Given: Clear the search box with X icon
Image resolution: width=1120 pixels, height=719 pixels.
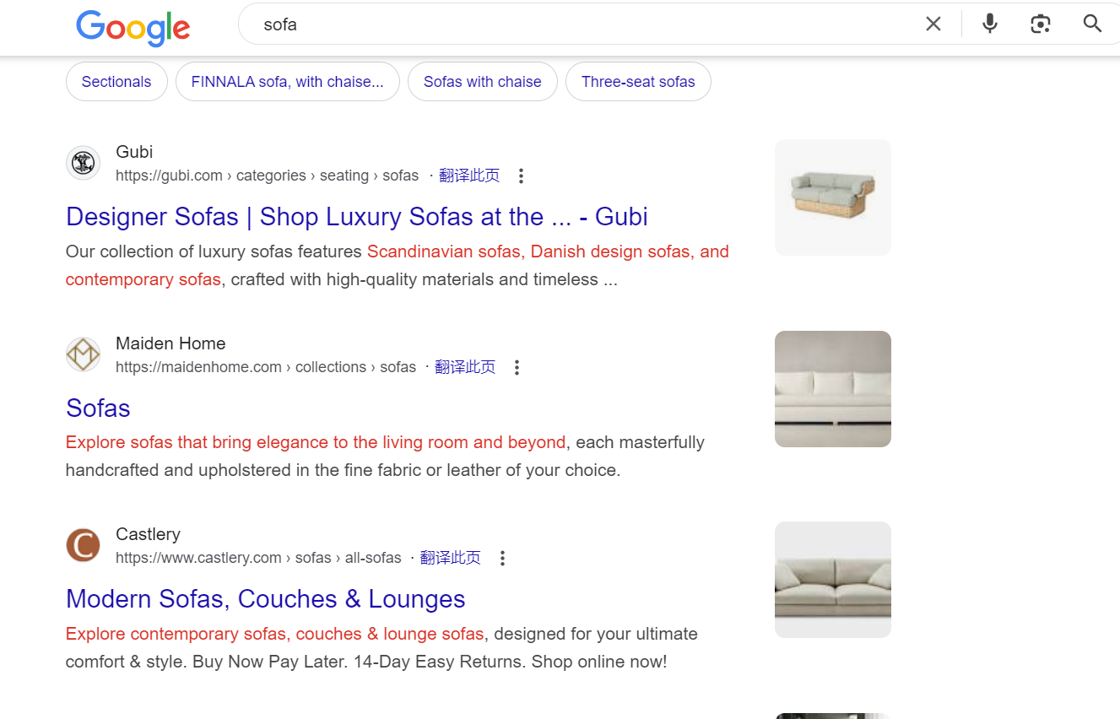Looking at the screenshot, I should pyautogui.click(x=933, y=24).
